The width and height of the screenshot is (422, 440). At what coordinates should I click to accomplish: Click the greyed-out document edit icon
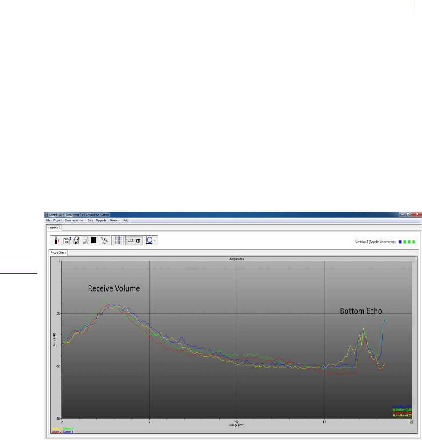pyautogui.click(x=86, y=240)
